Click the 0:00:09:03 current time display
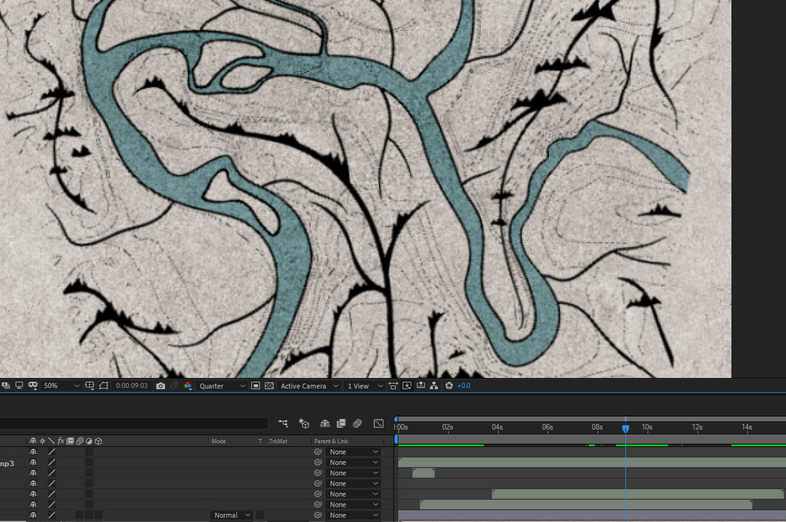786x522 pixels. (x=132, y=385)
